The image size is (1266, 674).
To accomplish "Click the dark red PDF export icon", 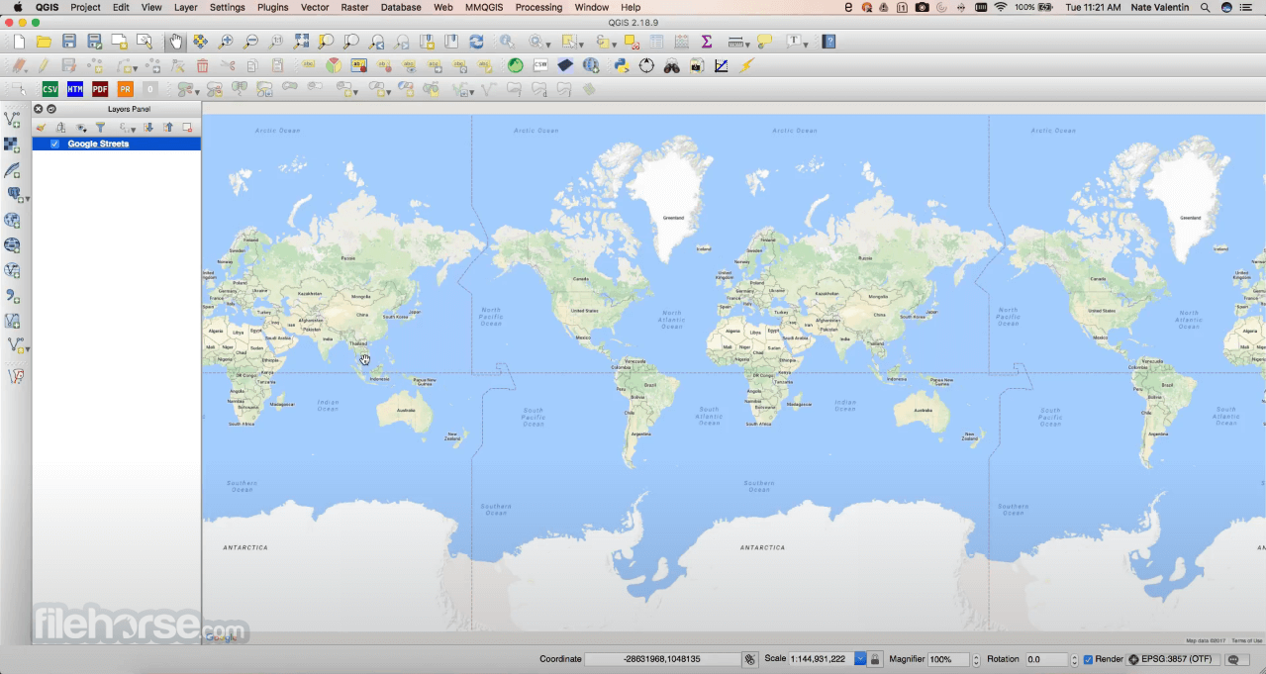I will point(100,89).
